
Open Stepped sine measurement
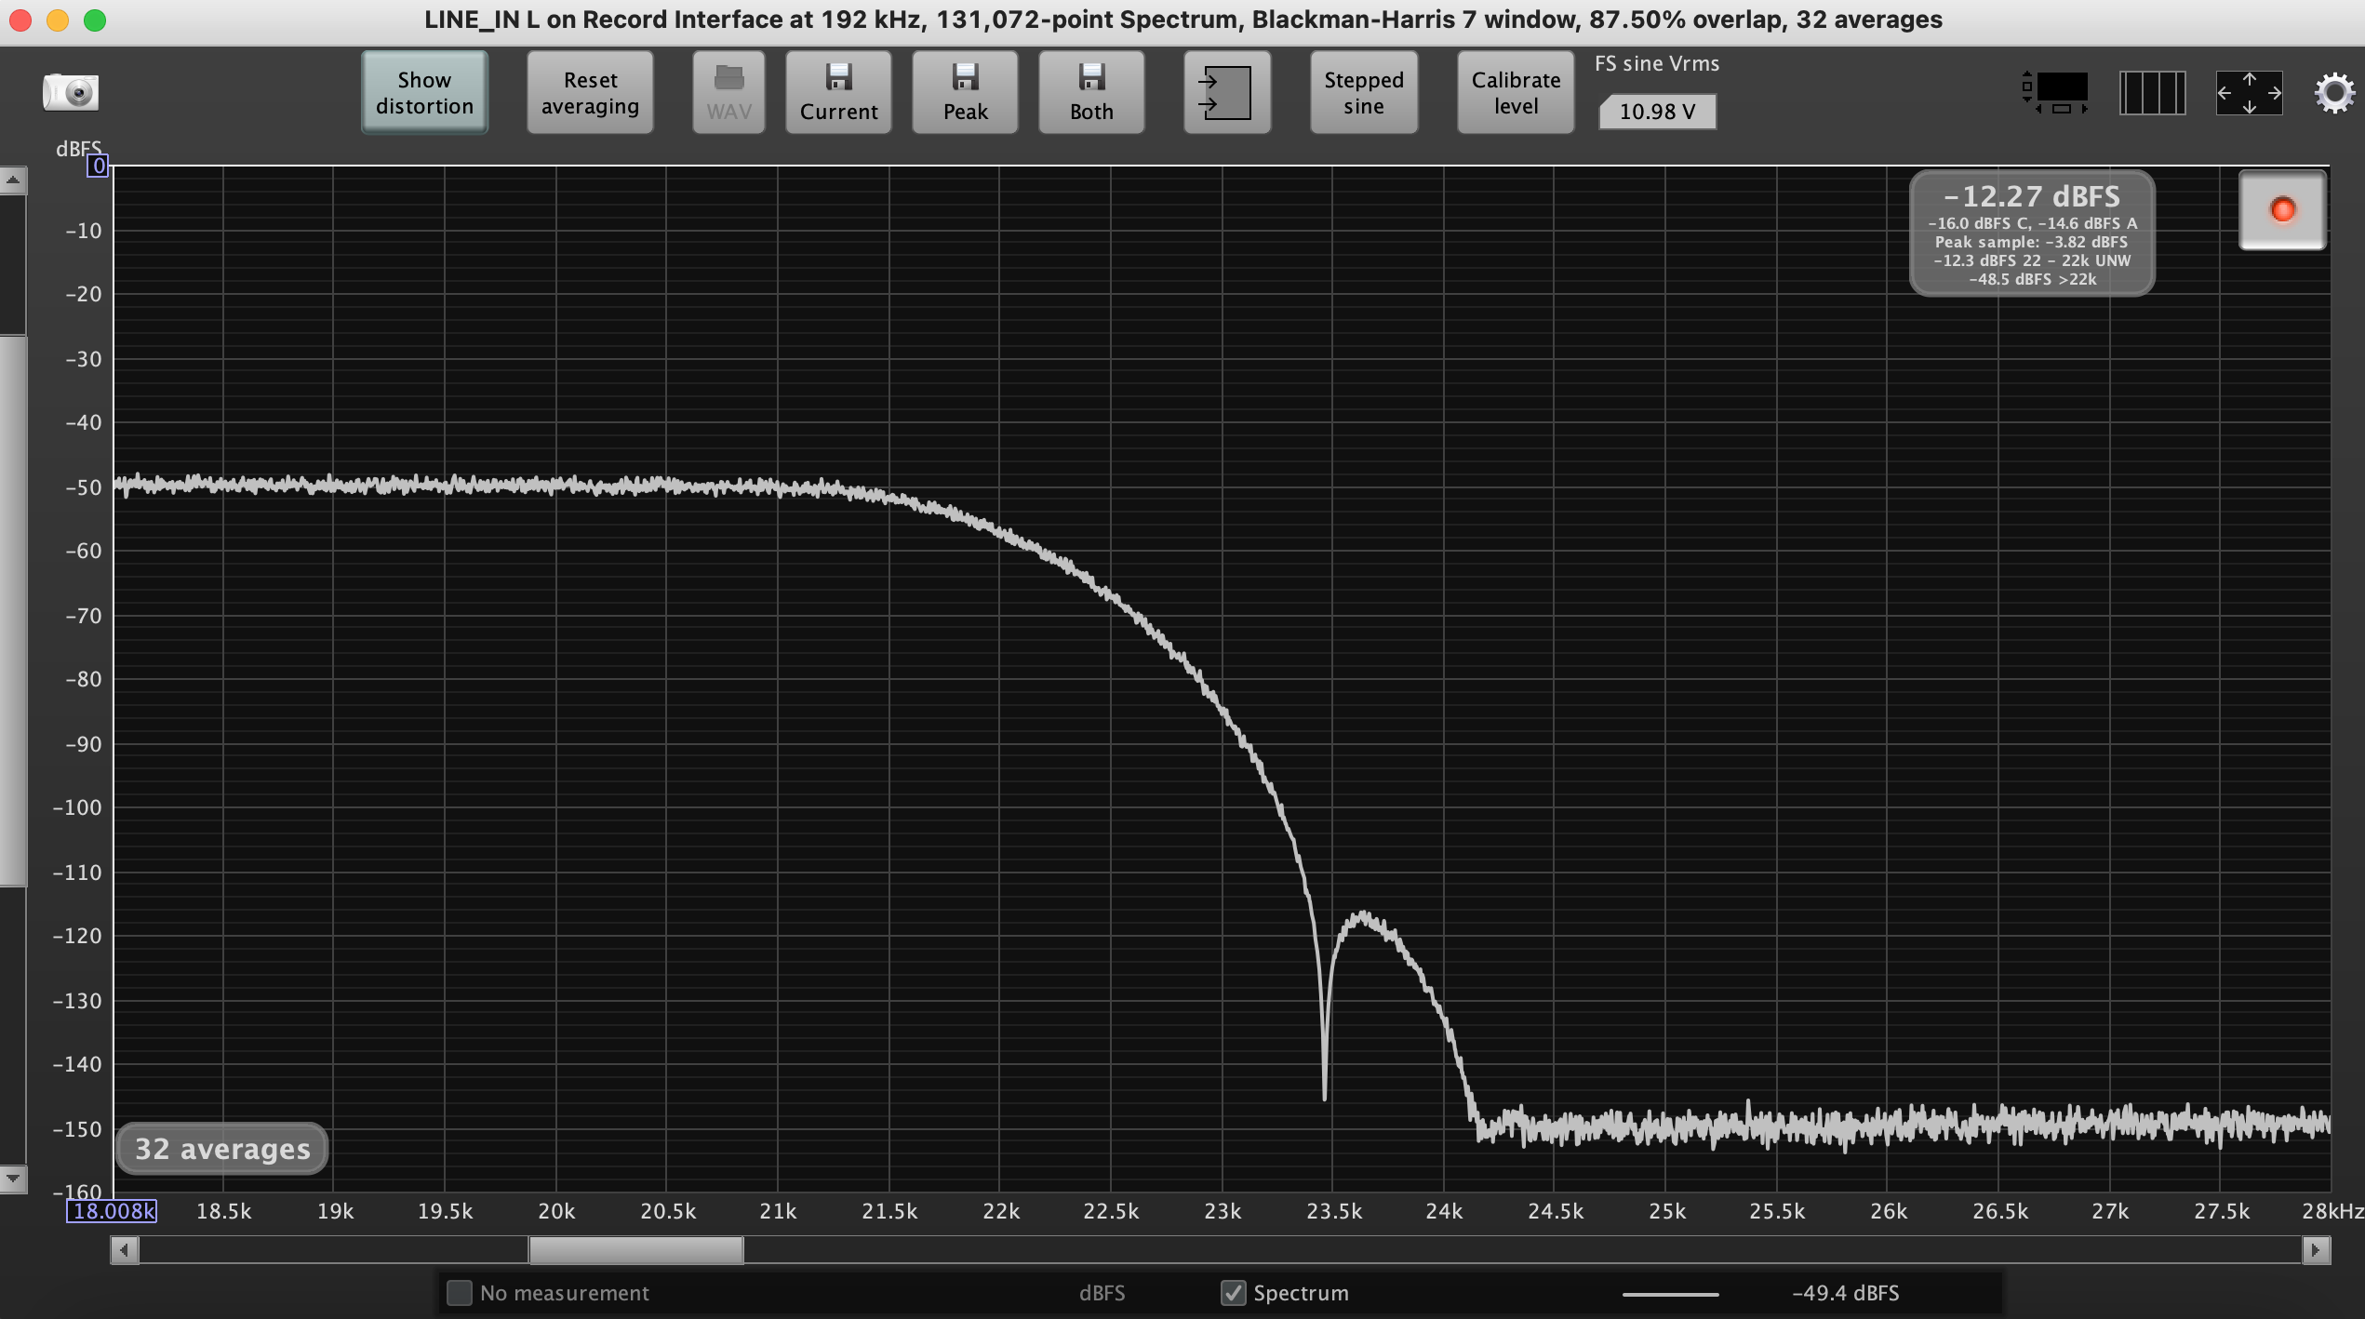[x=1364, y=92]
